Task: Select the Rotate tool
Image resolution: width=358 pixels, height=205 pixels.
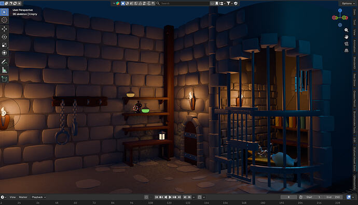Action: click(x=4, y=37)
